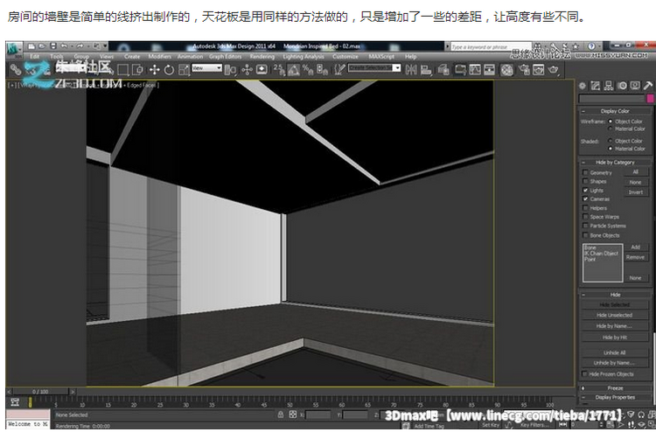The width and height of the screenshot is (656, 432).
Task: Collapse the Hide by Category rollout
Action: (x=615, y=163)
